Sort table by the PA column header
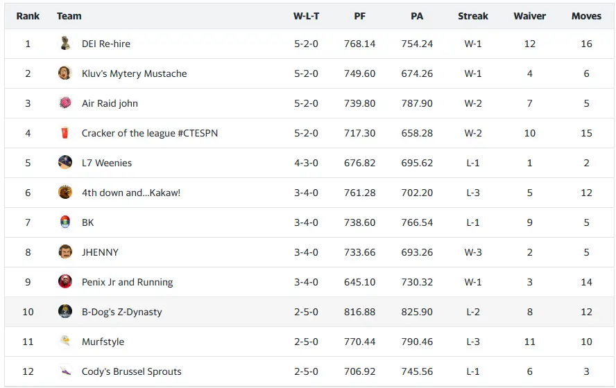 tap(417, 16)
